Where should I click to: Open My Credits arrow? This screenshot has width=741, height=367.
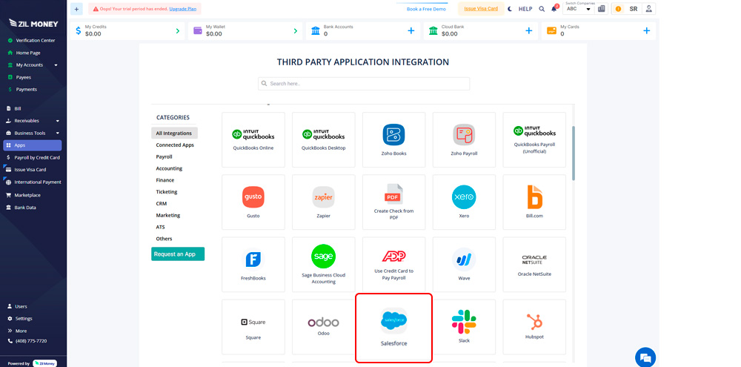pos(178,30)
